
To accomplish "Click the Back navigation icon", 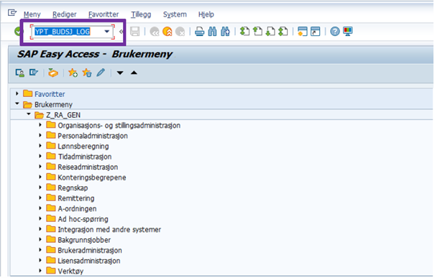I will (155, 32).
